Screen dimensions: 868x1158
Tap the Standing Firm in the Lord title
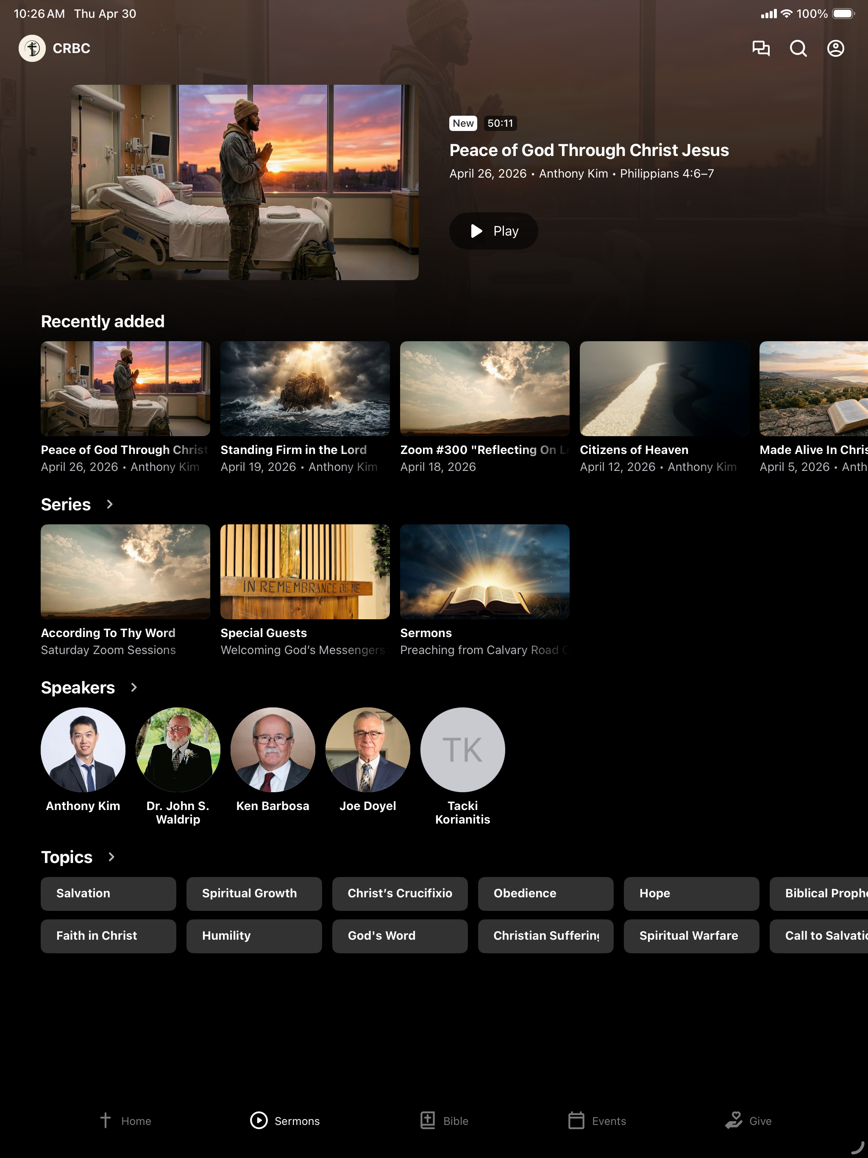[x=294, y=450]
